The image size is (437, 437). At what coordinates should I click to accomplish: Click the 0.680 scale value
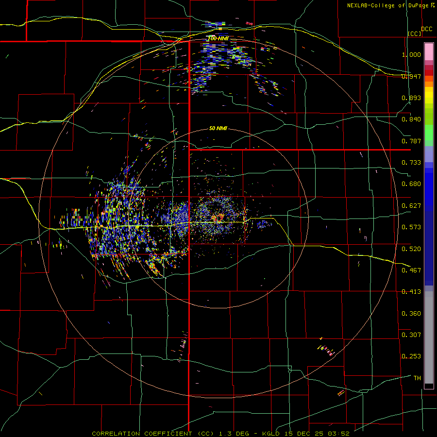point(411,184)
